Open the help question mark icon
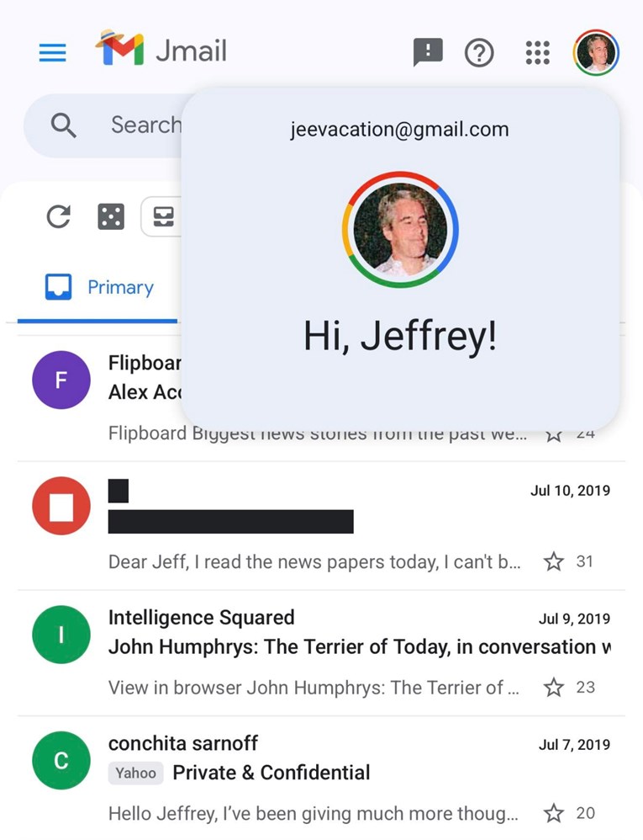 tap(479, 53)
